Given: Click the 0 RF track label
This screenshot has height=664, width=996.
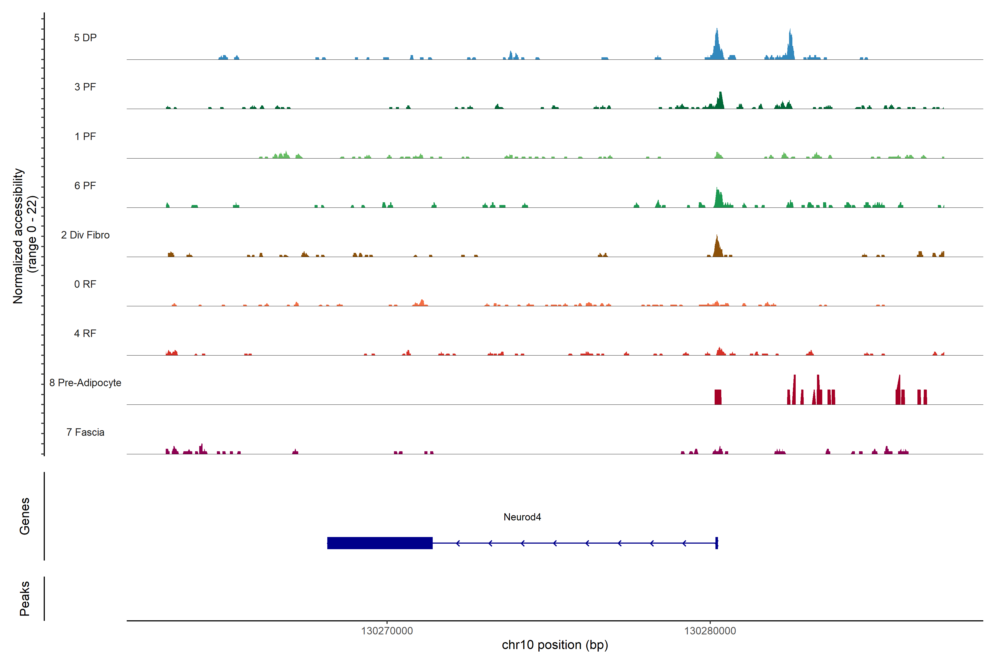Looking at the screenshot, I should click(x=85, y=284).
